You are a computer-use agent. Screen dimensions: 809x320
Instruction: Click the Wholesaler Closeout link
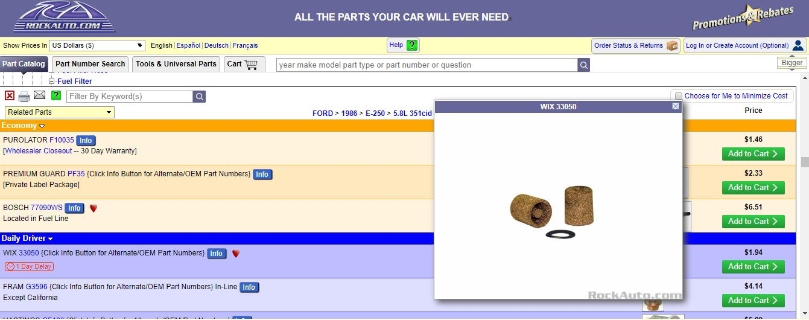[x=39, y=151]
